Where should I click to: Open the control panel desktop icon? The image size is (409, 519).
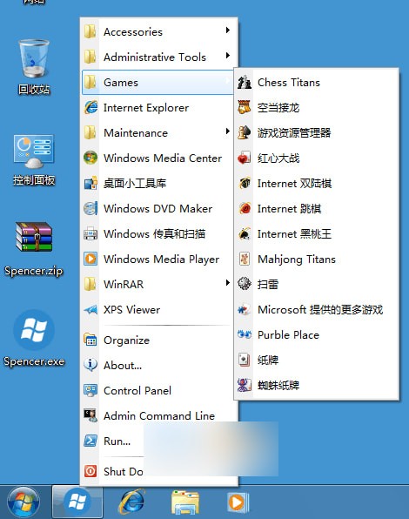34,159
